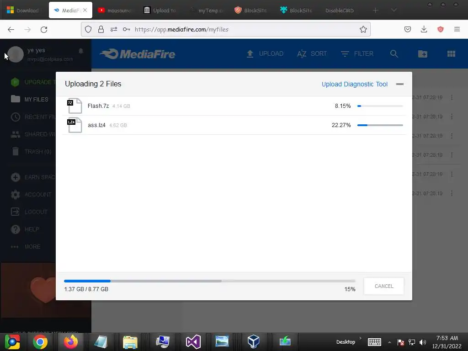Switch to the myTemp tab
This screenshot has height=351, width=468.
point(207,10)
